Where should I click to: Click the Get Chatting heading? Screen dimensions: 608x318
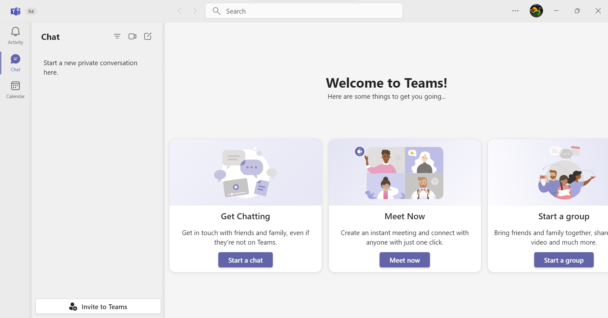[246, 216]
